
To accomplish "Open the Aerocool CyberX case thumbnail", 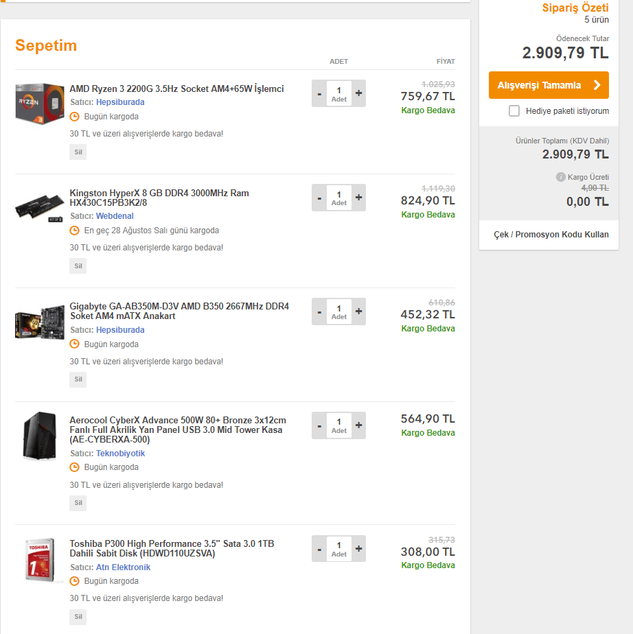I will [40, 436].
